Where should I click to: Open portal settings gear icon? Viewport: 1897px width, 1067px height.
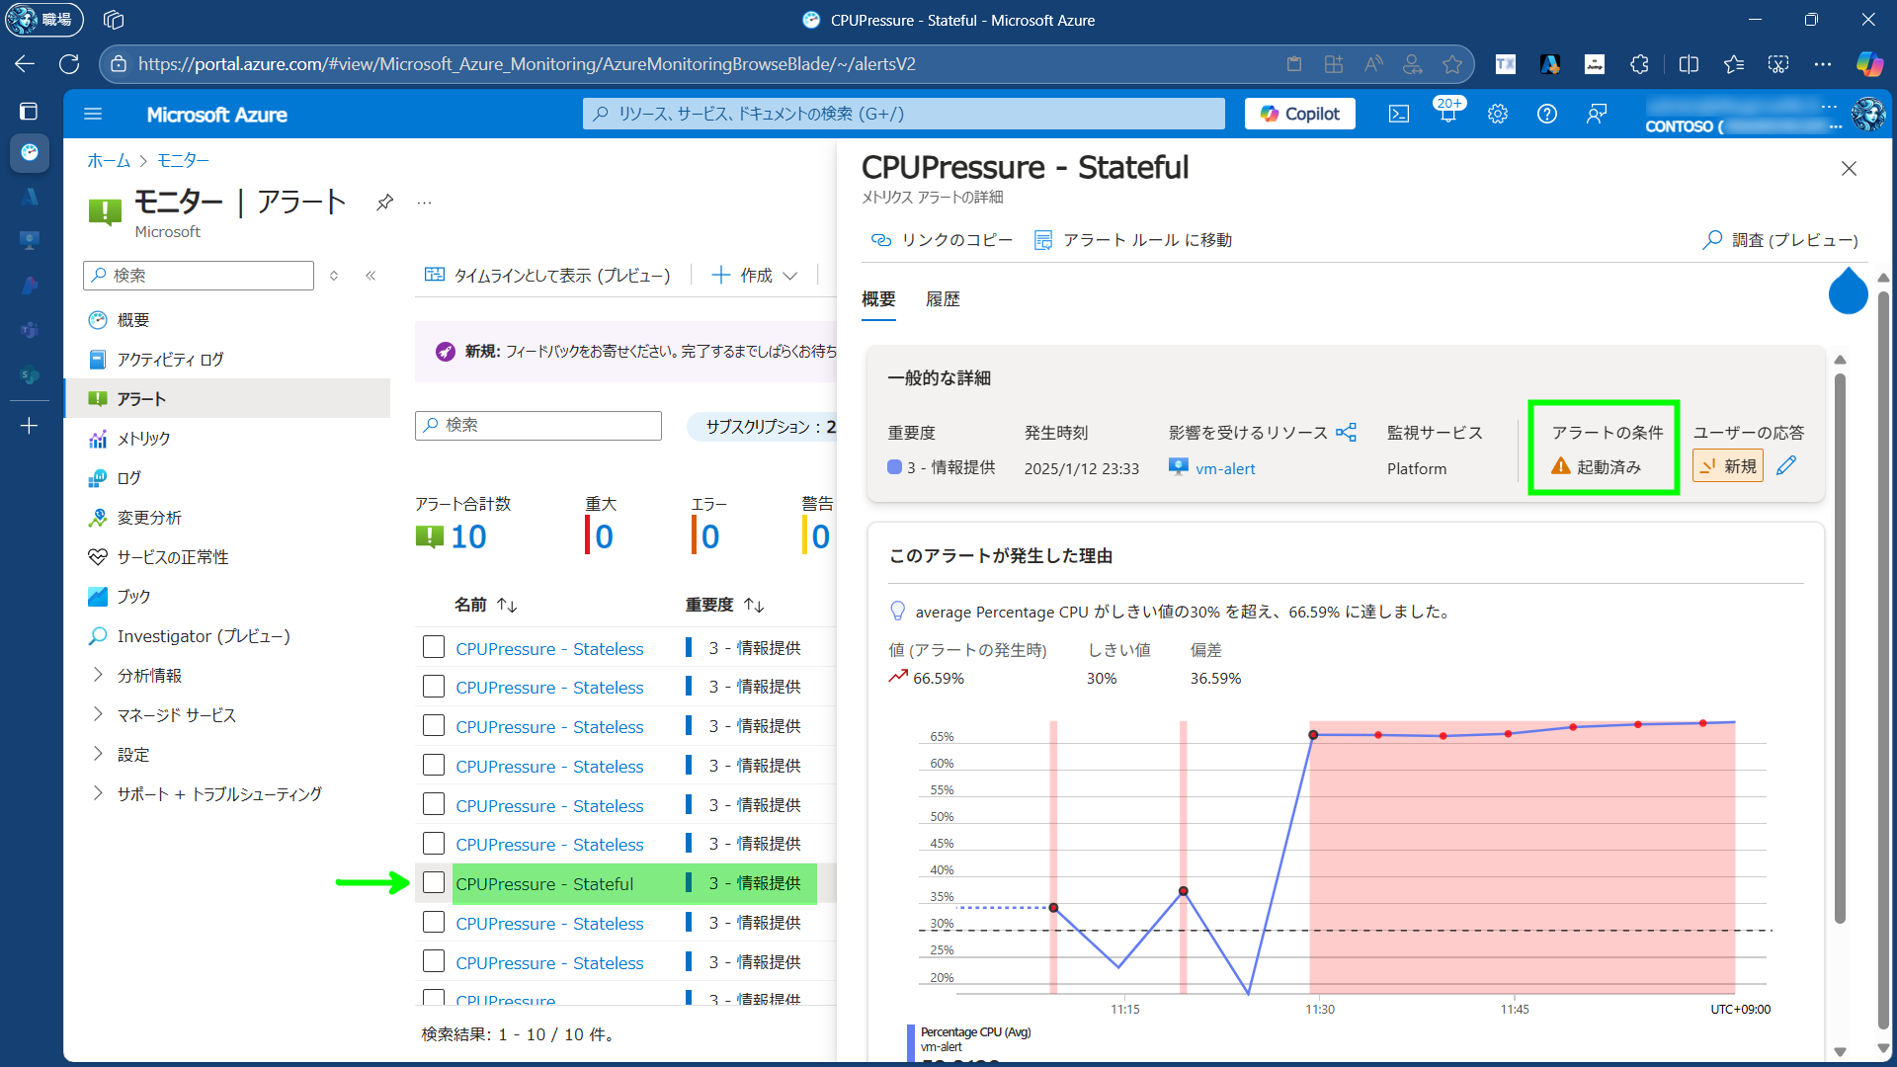(x=1498, y=115)
